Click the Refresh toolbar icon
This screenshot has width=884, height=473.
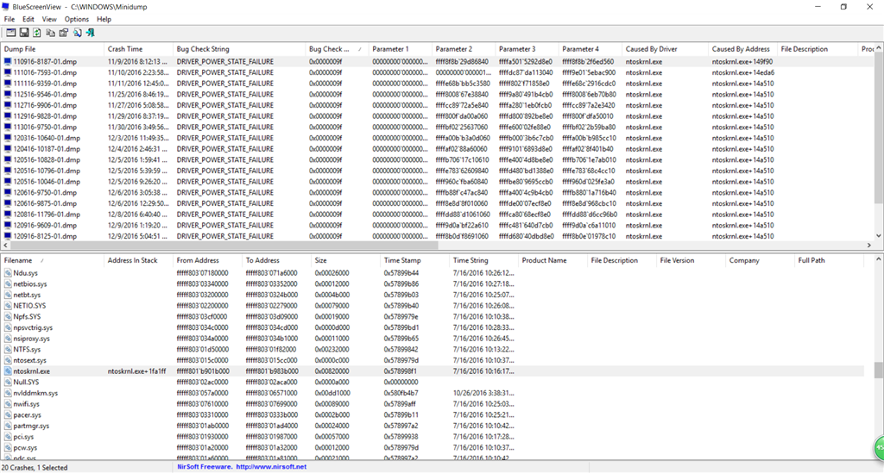coord(37,33)
